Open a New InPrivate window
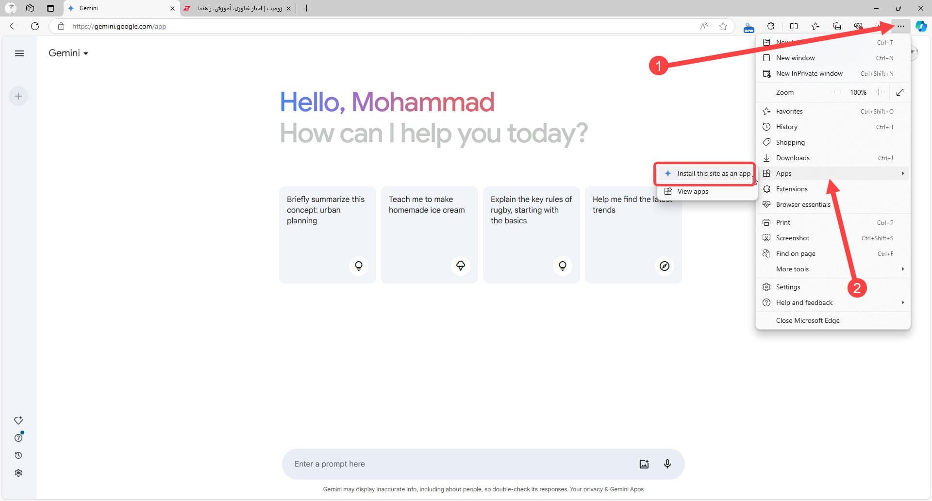Image resolution: width=932 pixels, height=501 pixels. (833, 73)
